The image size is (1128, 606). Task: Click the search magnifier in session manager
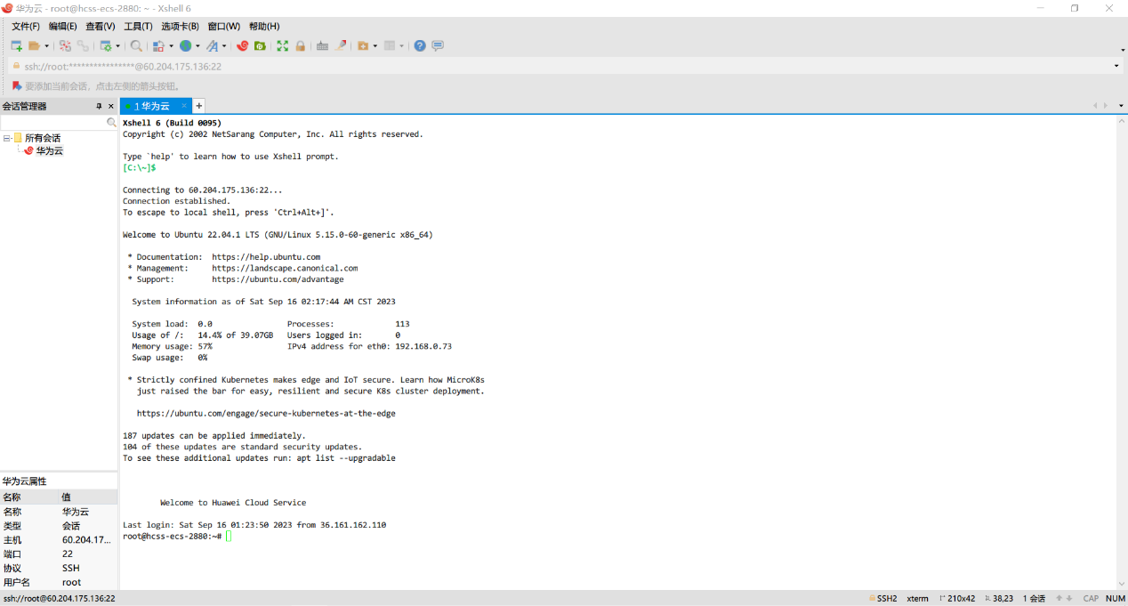[x=112, y=122]
